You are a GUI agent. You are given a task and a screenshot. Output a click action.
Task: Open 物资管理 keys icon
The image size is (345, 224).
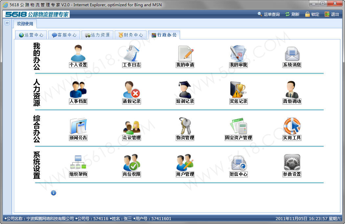point(185,126)
